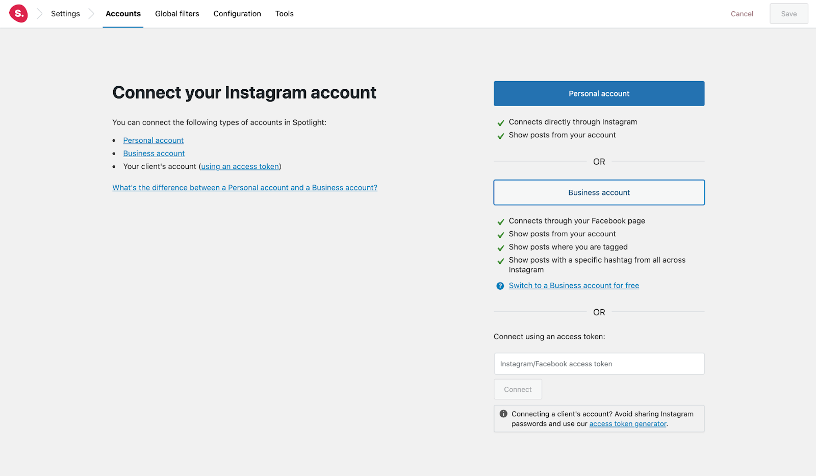The width and height of the screenshot is (816, 476).
Task: Click the info icon beside client's account note
Action: click(x=503, y=414)
